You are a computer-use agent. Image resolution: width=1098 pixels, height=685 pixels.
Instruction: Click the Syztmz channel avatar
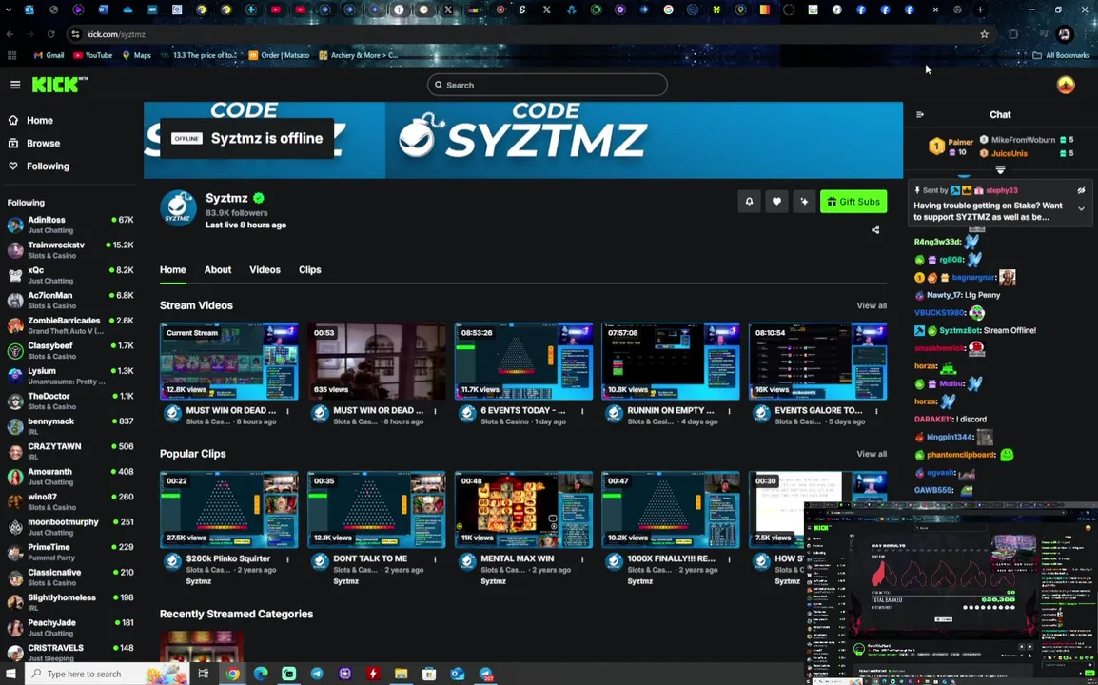pyautogui.click(x=178, y=208)
